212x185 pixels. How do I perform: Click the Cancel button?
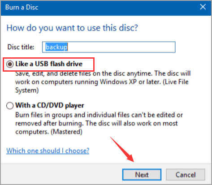pyautogui.click(x=186, y=175)
